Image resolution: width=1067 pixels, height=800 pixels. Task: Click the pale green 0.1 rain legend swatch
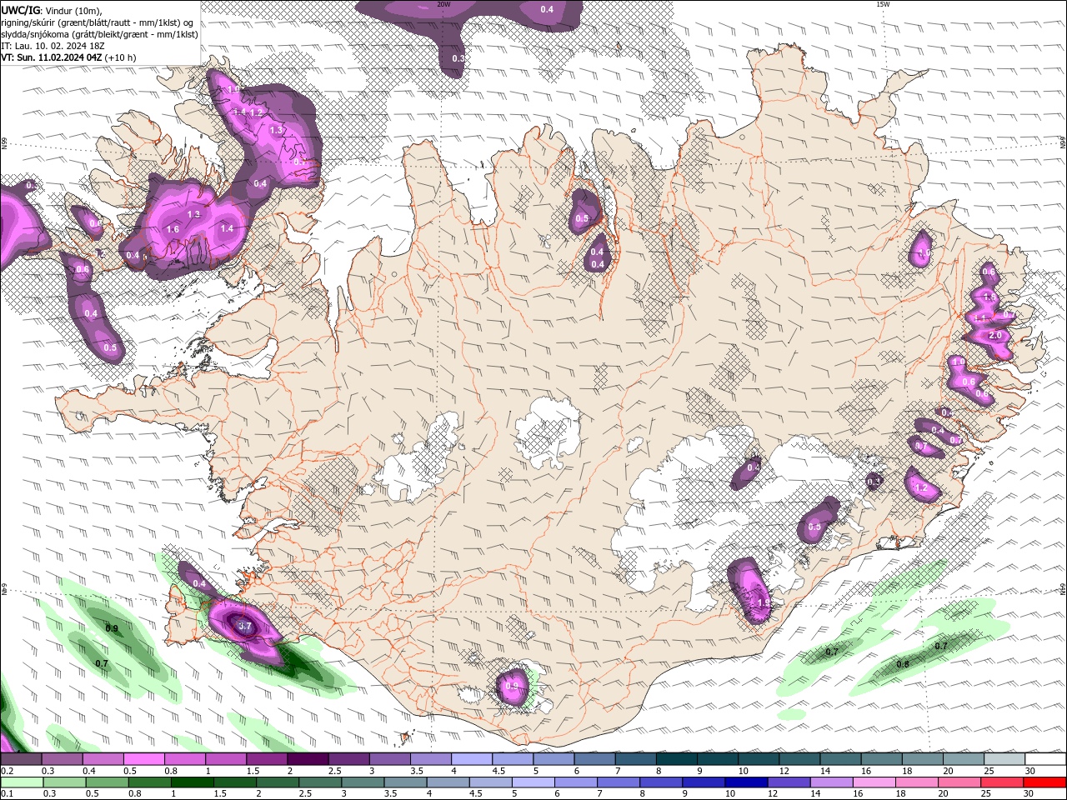21,782
